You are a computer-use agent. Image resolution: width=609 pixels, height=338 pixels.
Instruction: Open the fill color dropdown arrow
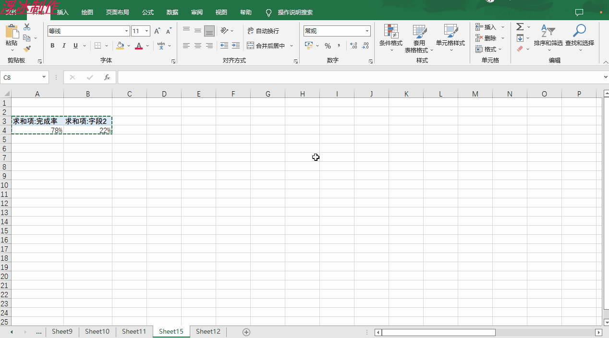129,46
